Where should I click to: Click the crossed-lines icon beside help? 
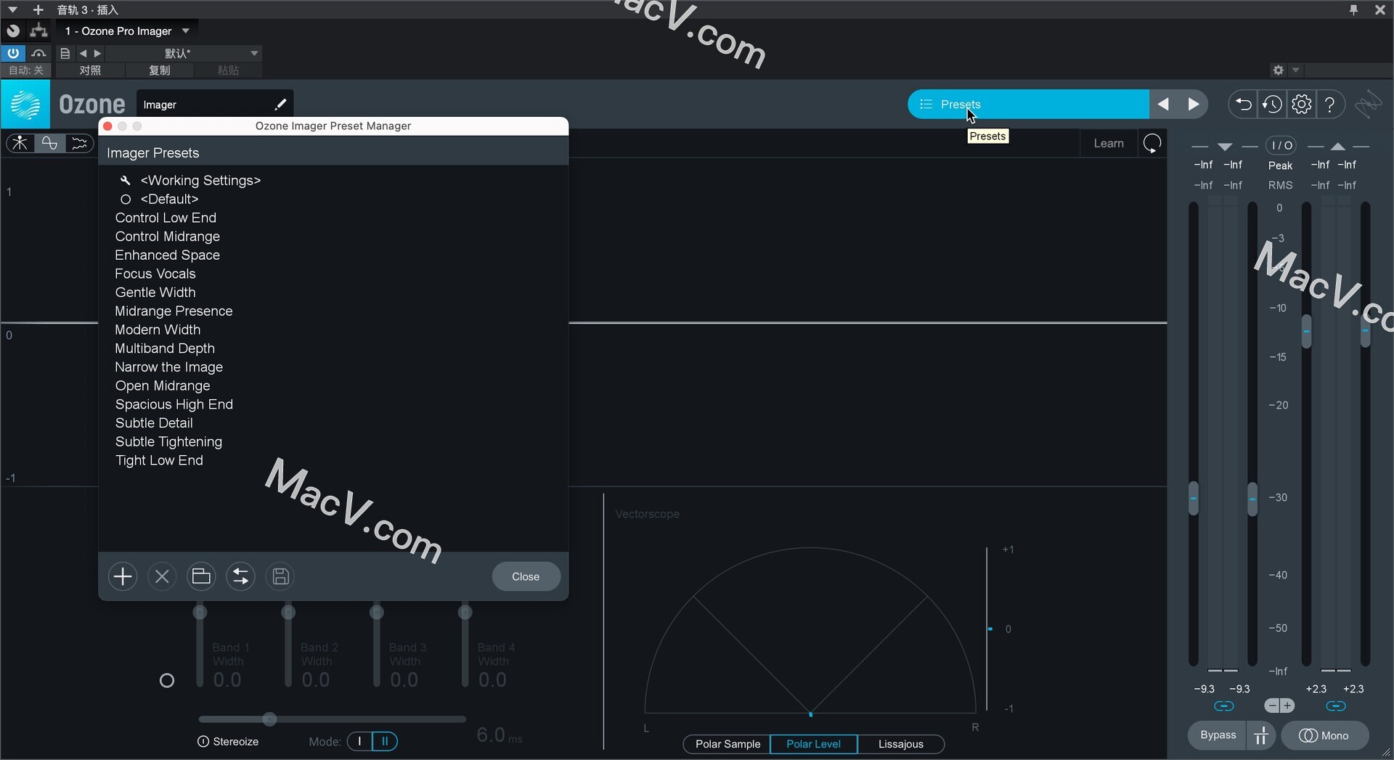(x=1368, y=105)
